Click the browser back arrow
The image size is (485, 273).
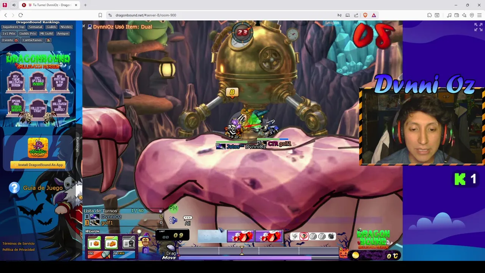(5, 15)
